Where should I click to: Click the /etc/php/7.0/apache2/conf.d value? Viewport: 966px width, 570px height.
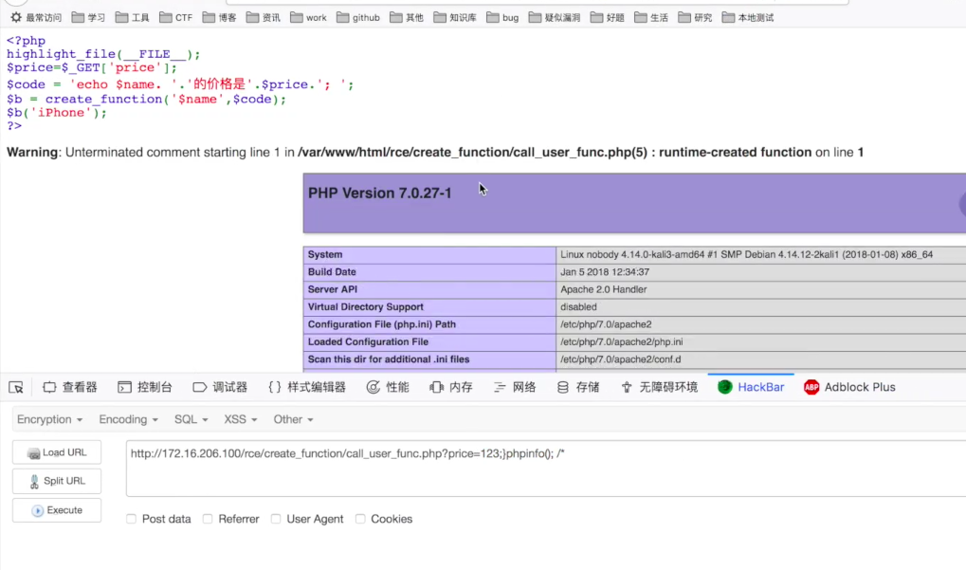pos(621,359)
